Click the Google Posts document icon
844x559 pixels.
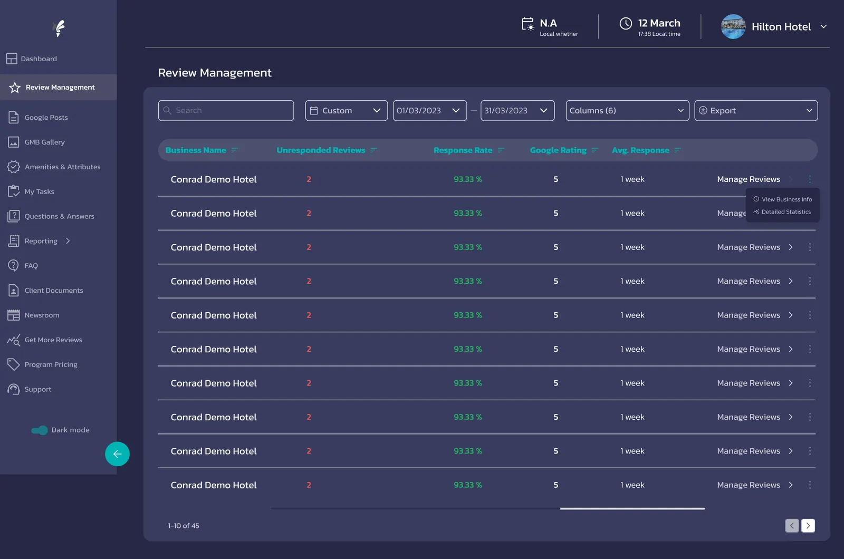coord(14,117)
